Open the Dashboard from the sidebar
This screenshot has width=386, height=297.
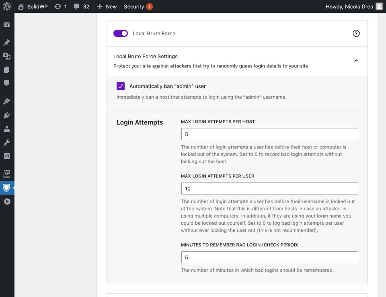coord(7,24)
